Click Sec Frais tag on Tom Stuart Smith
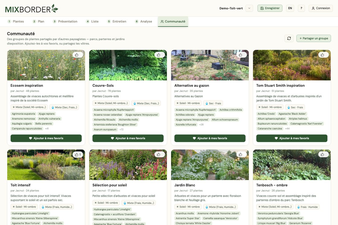 pos(295,107)
